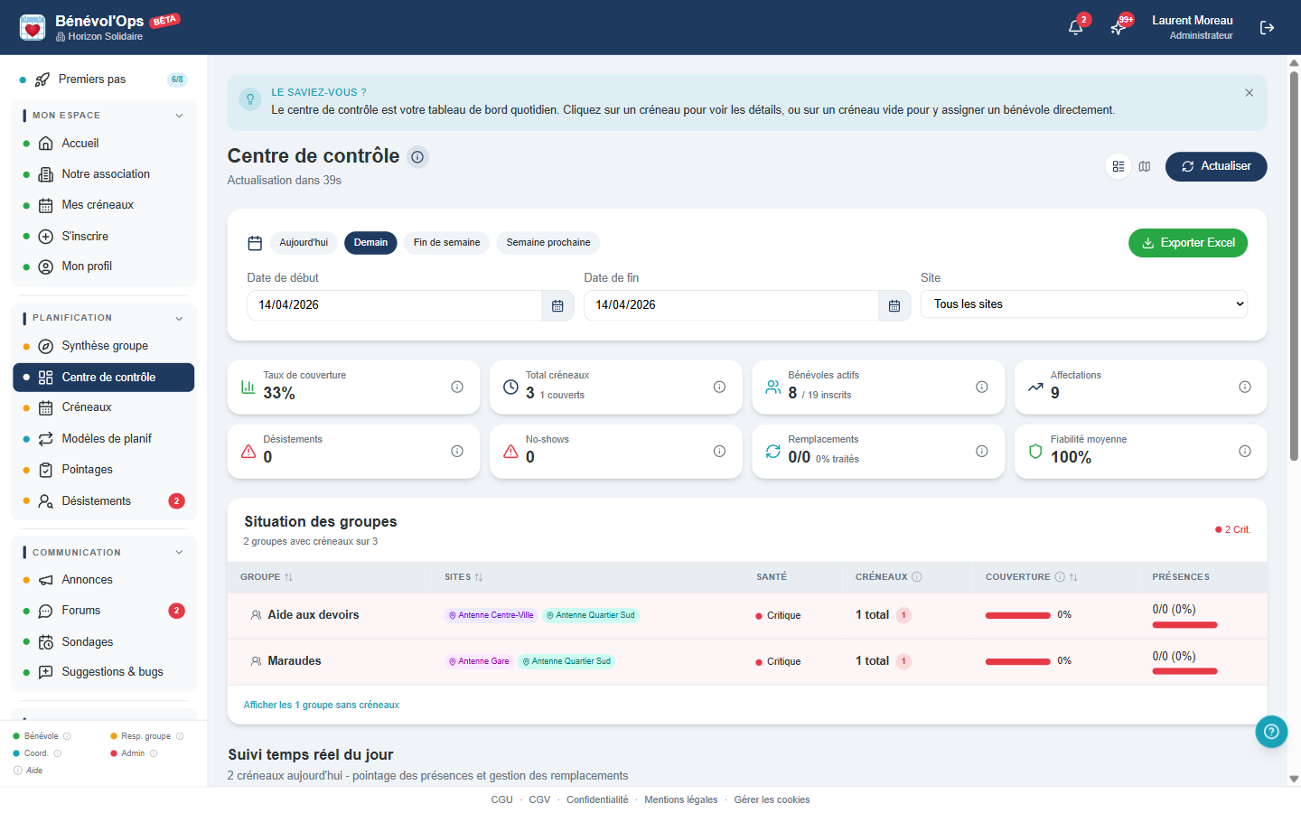The image size is (1301, 813).
Task: Open the floating help button
Action: [1271, 732]
